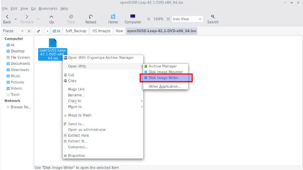Open the Help menu
The height and width of the screenshot is (170, 303).
[64, 8]
